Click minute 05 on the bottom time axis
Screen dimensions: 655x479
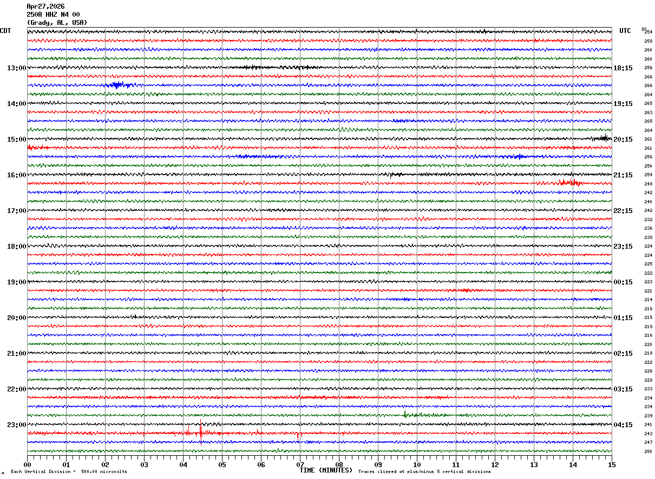[222, 464]
